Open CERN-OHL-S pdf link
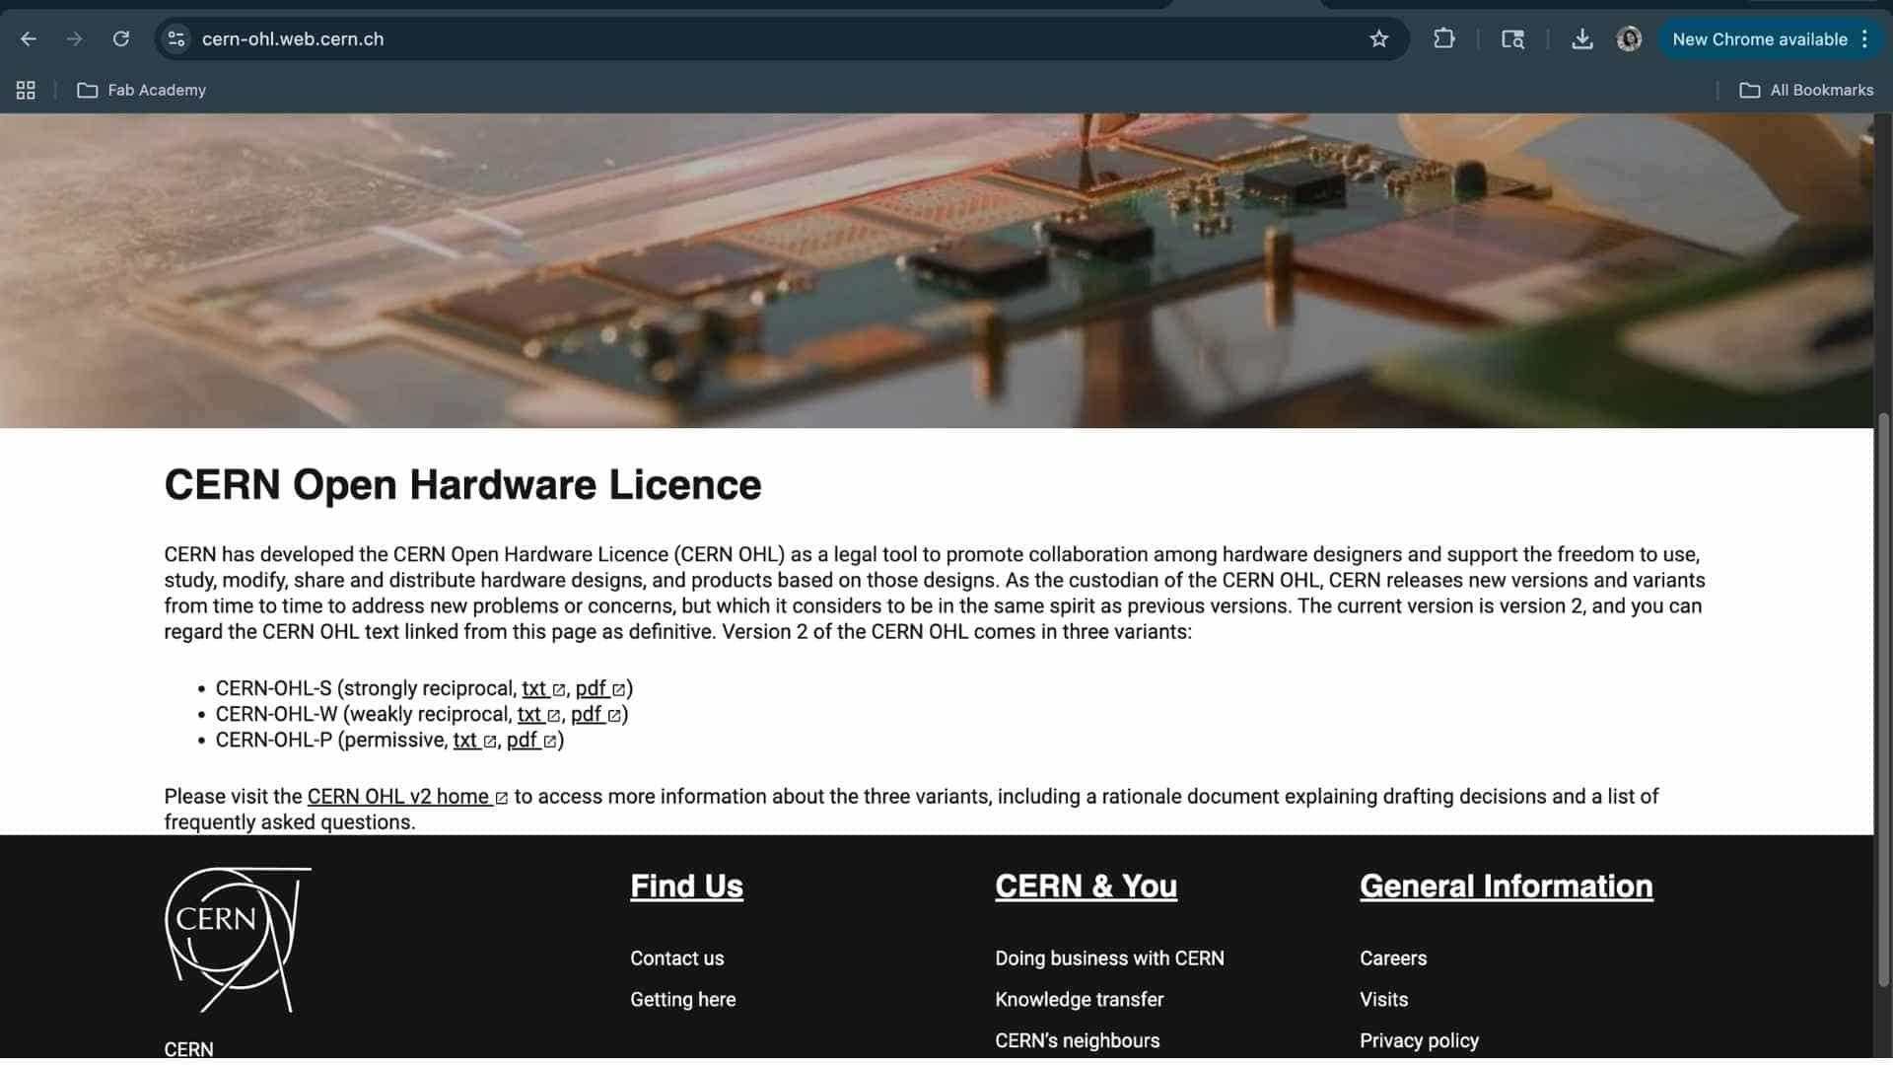The height and width of the screenshot is (1065, 1893). pyautogui.click(x=600, y=689)
